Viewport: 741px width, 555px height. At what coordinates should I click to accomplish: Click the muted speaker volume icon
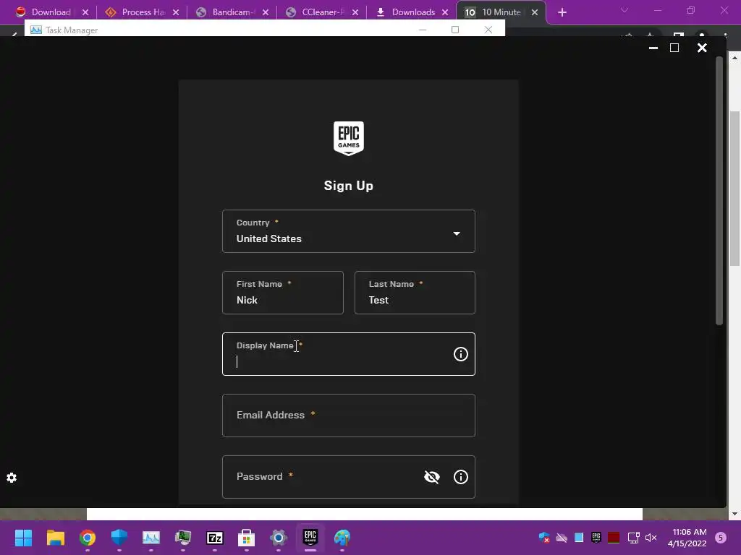(651, 538)
